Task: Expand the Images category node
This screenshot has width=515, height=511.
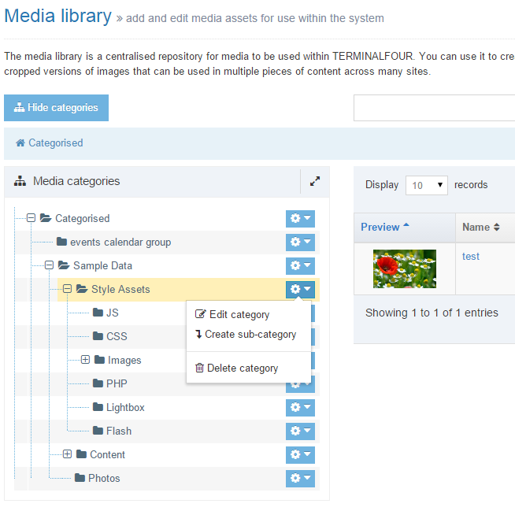Action: pyautogui.click(x=85, y=360)
